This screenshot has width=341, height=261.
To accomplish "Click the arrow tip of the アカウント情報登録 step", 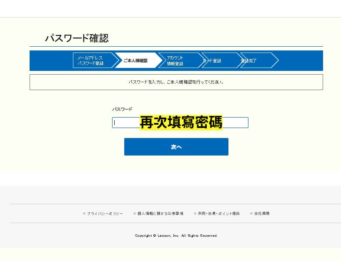I will [x=203, y=60].
